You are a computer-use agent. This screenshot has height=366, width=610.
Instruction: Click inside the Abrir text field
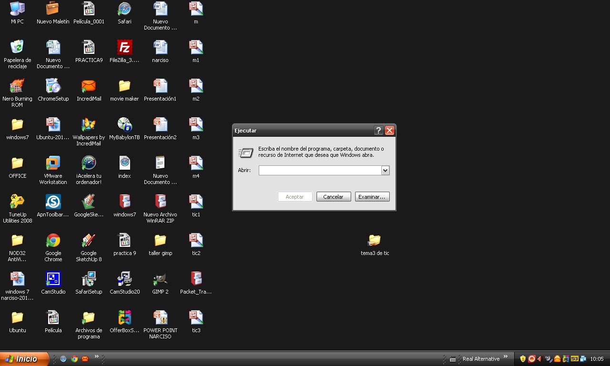[x=320, y=170]
